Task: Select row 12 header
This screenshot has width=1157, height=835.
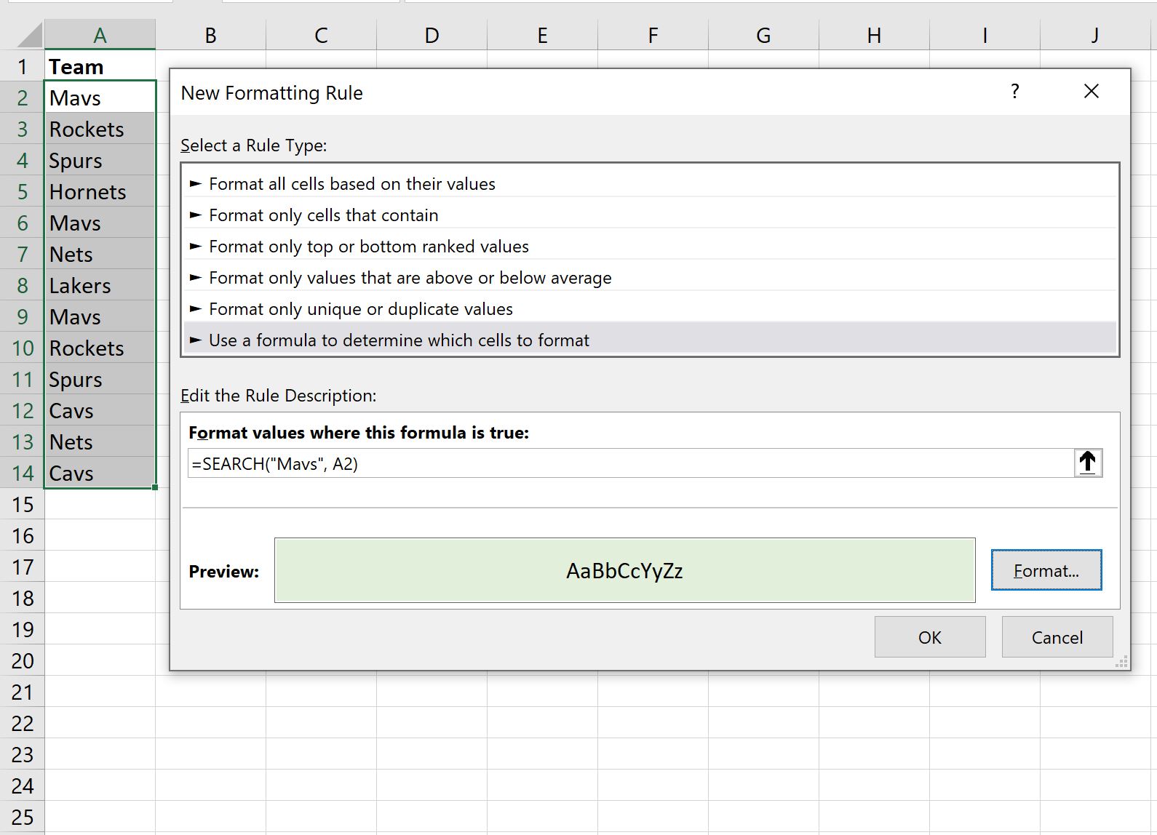Action: click(22, 410)
